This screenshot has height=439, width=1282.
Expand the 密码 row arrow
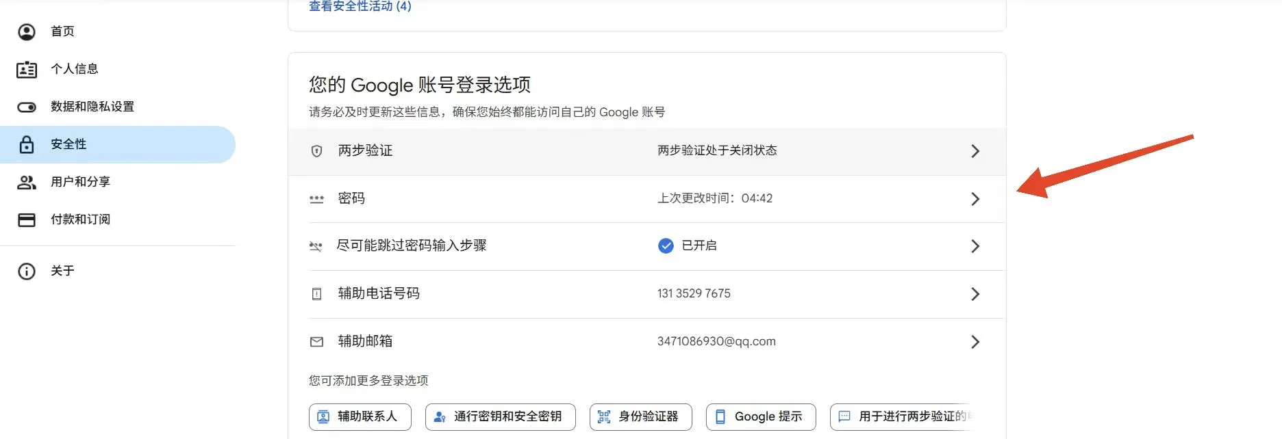[975, 199]
